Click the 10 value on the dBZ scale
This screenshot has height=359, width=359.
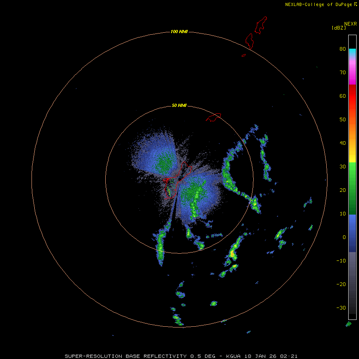(x=343, y=214)
